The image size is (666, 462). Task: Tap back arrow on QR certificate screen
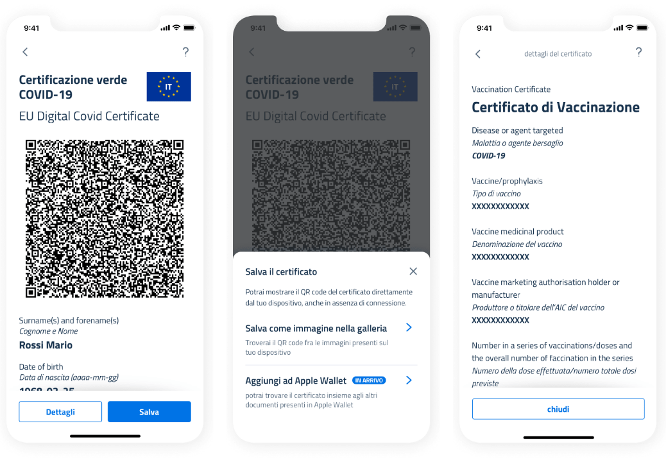(x=25, y=52)
